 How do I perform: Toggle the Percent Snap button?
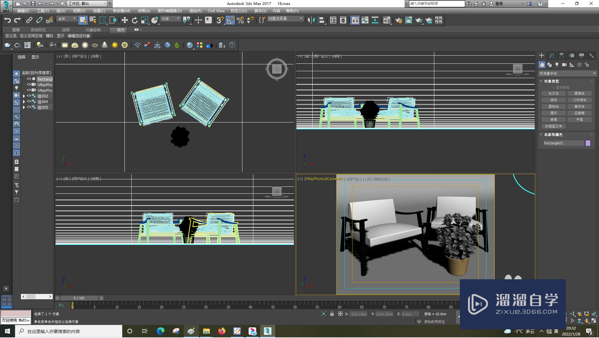[x=240, y=20]
